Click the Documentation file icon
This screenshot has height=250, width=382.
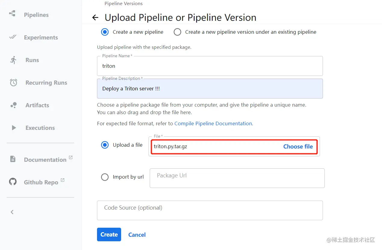(x=13, y=159)
